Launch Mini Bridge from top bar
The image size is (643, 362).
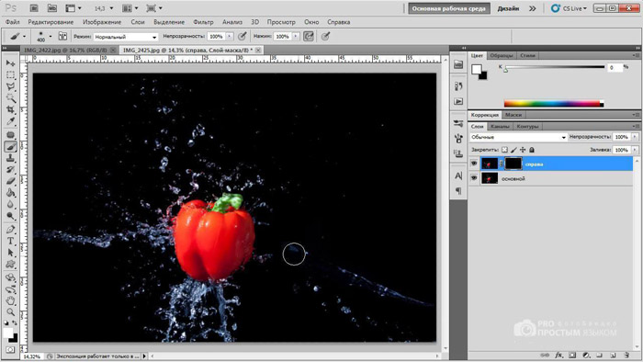point(51,8)
